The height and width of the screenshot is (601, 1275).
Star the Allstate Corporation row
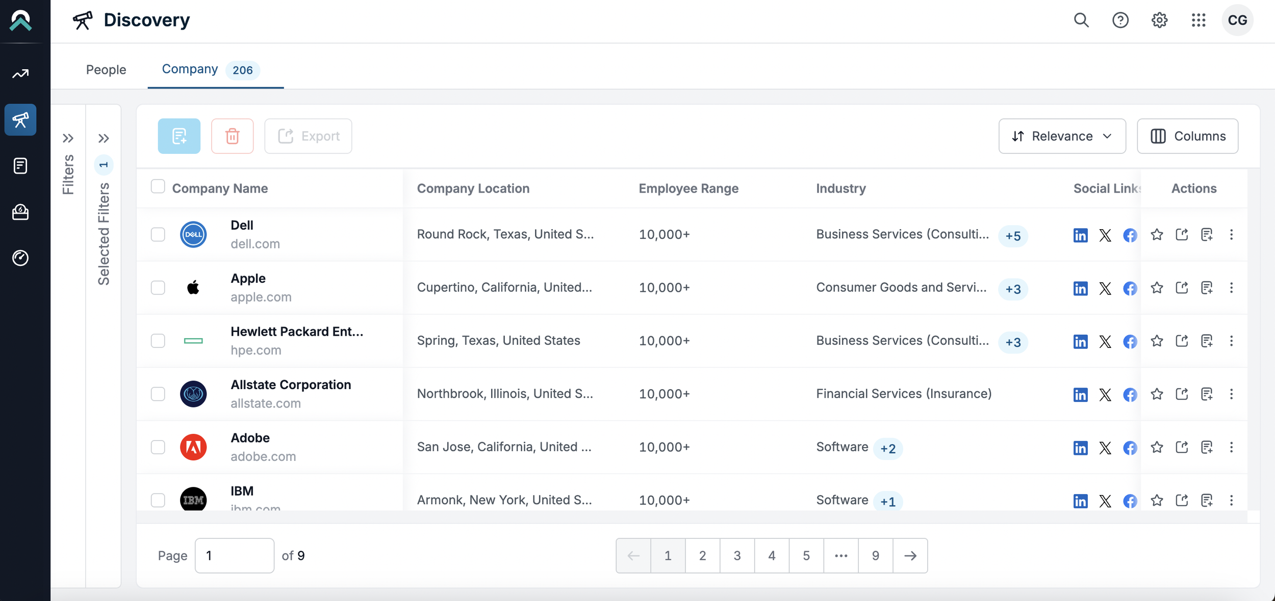pyautogui.click(x=1157, y=394)
